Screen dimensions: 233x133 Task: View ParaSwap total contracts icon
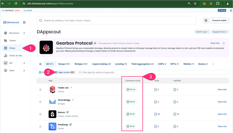(156, 126)
